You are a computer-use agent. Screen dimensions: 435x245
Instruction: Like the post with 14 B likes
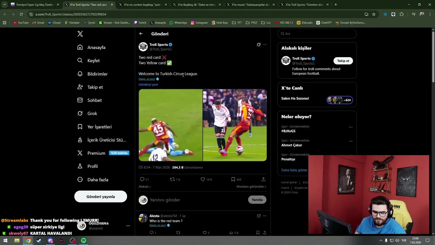point(203,179)
